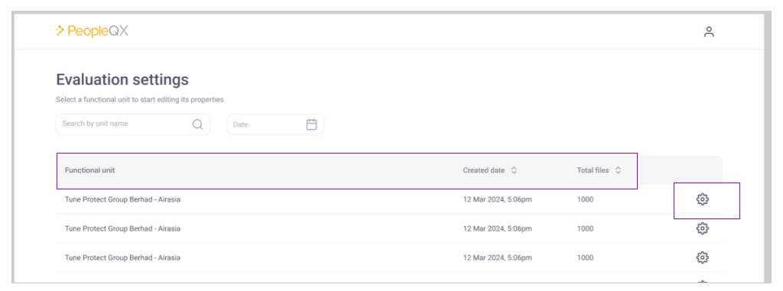Click the Date input field
Image resolution: width=783 pixels, height=291 pixels.
click(x=275, y=124)
